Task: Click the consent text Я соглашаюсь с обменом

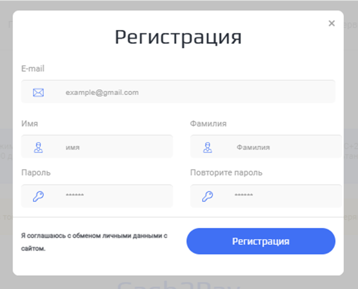Action: (94, 242)
